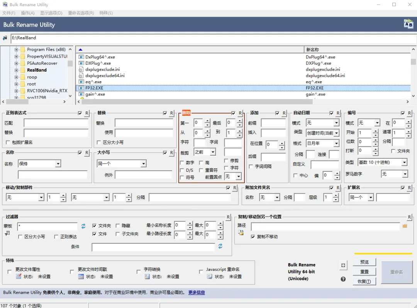The image size is (417, 308).
Task: Click the expand window icon beside 预览
Action: pos(343,265)
